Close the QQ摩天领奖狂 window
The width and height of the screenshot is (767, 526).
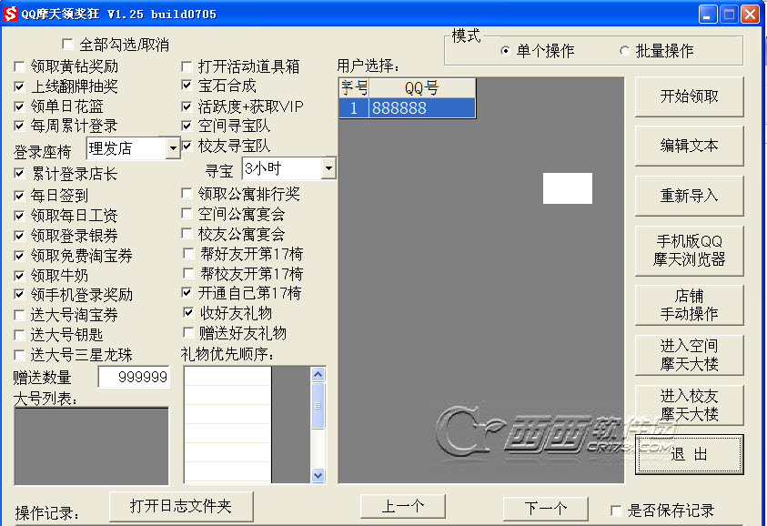pyautogui.click(x=750, y=14)
